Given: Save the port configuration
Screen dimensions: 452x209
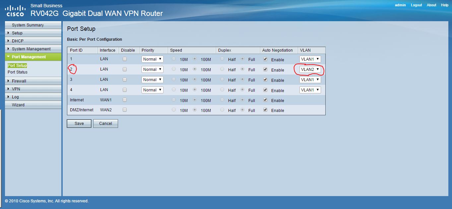Looking at the screenshot, I should [79, 124].
